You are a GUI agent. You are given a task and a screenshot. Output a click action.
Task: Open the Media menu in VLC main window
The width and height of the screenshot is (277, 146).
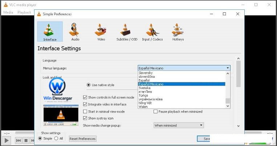point(8,12)
